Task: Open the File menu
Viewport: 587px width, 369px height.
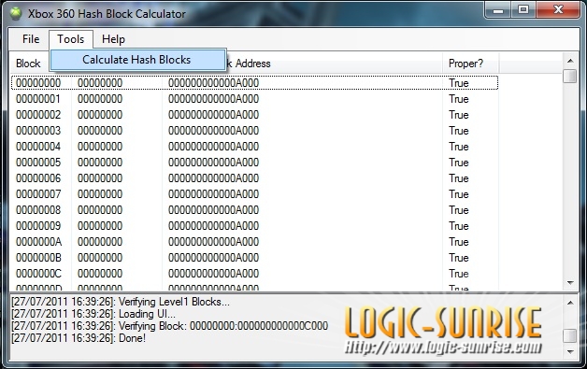Action: click(30, 39)
